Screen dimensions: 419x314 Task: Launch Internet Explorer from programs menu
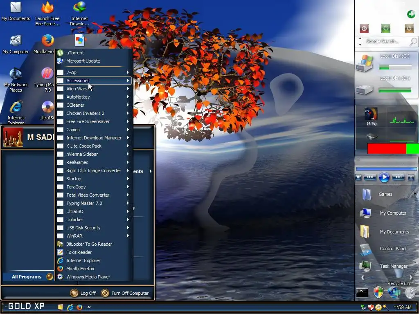(94, 260)
